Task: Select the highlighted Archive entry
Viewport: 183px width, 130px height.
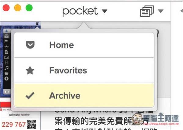Action: click(84, 96)
